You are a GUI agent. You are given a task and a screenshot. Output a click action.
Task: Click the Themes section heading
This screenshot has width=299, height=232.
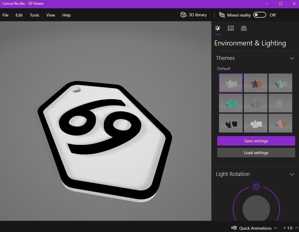click(225, 58)
